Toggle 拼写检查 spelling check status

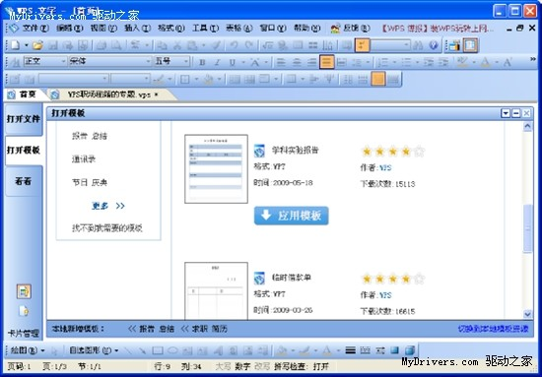click(x=302, y=366)
